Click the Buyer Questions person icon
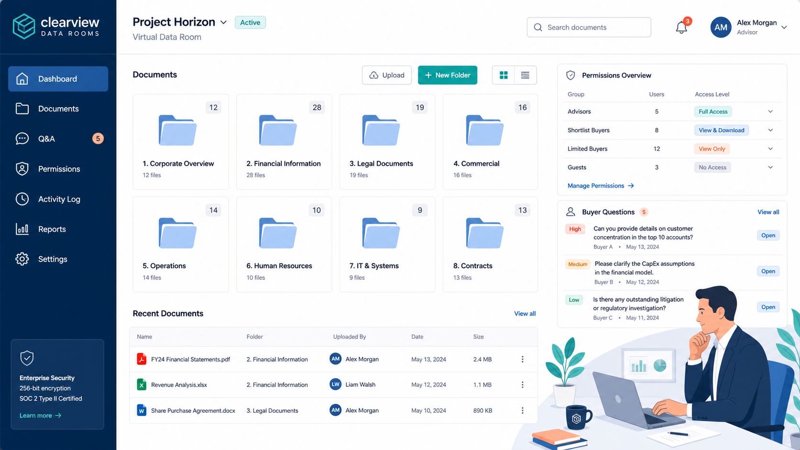The width and height of the screenshot is (800, 450). [x=570, y=212]
